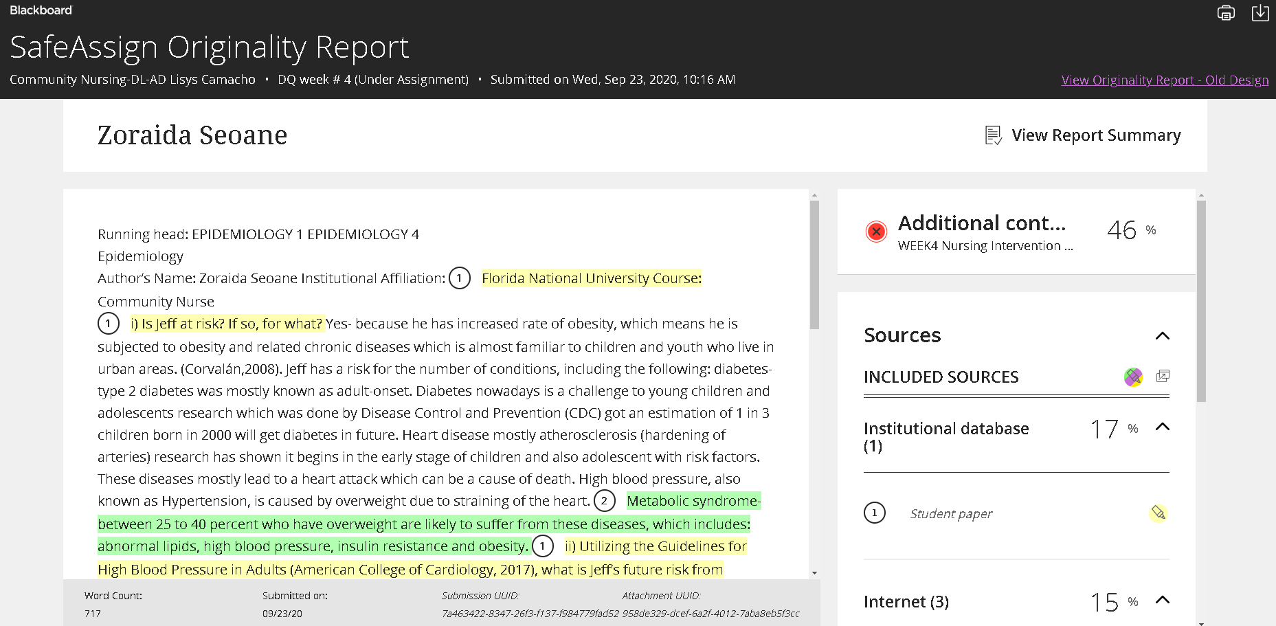Click citation marker 2 before Metabolic syndrome
Image resolution: width=1276 pixels, height=626 pixels.
pyautogui.click(x=604, y=501)
